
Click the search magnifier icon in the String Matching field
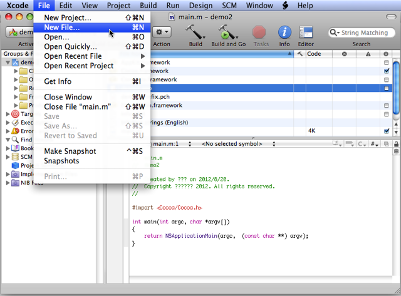pyautogui.click(x=333, y=33)
